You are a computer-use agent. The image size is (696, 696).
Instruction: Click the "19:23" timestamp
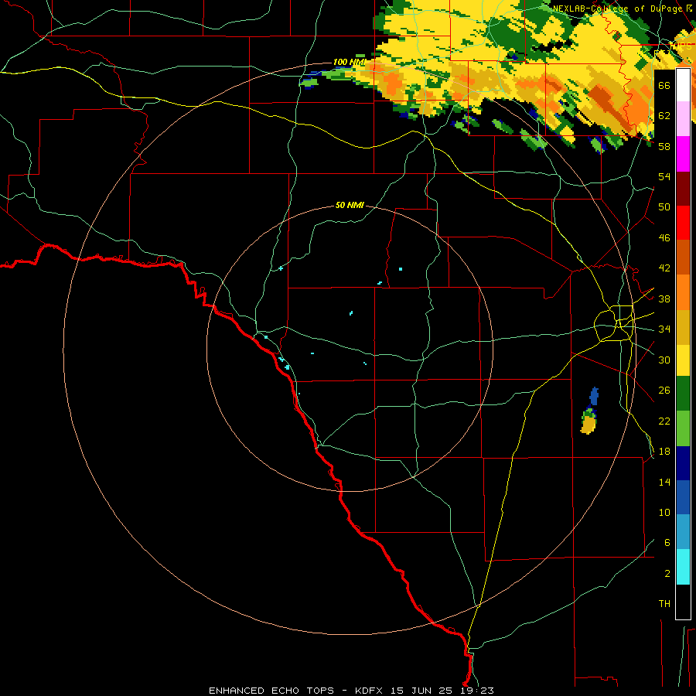[x=477, y=691]
